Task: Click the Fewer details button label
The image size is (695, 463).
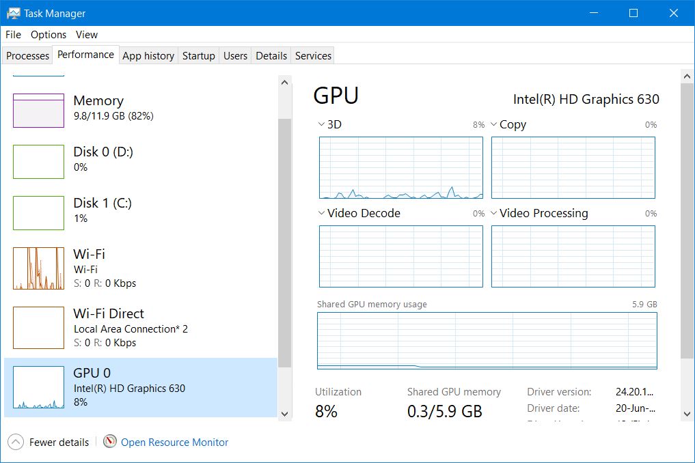Action: (59, 443)
